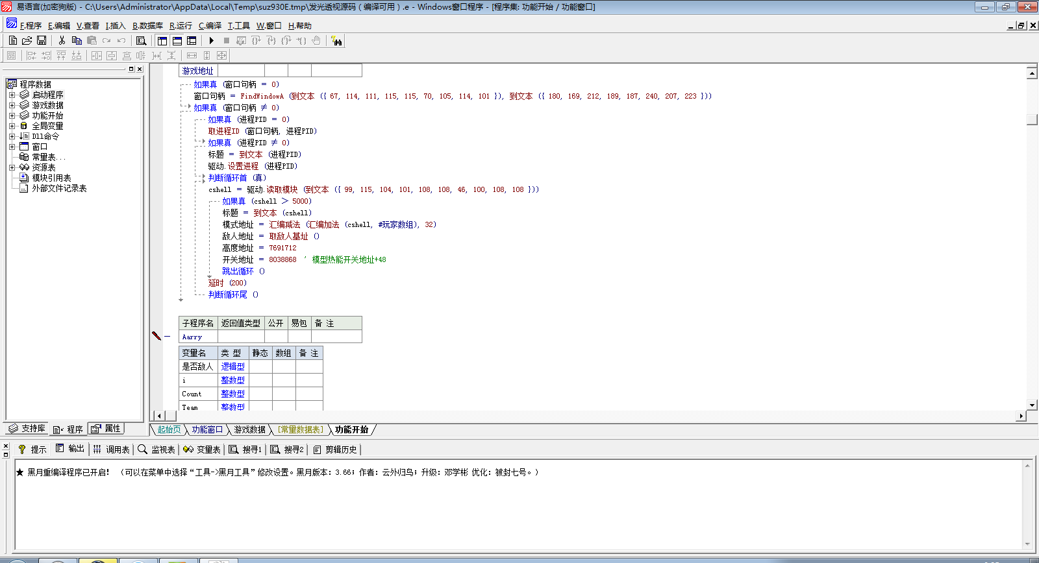1039x563 pixels.
Task: Click the Open file folder icon
Action: (27, 40)
